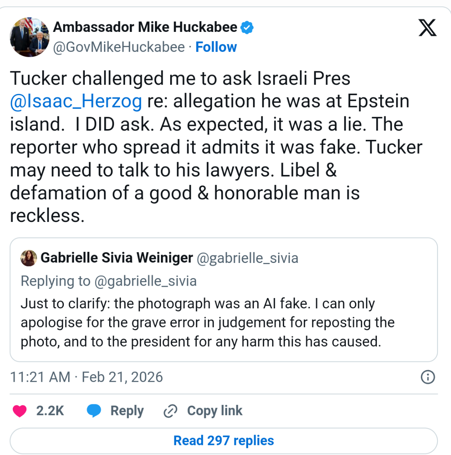Click the 11:21 AM · Feb 21, 2026 timestamp

click(x=86, y=377)
